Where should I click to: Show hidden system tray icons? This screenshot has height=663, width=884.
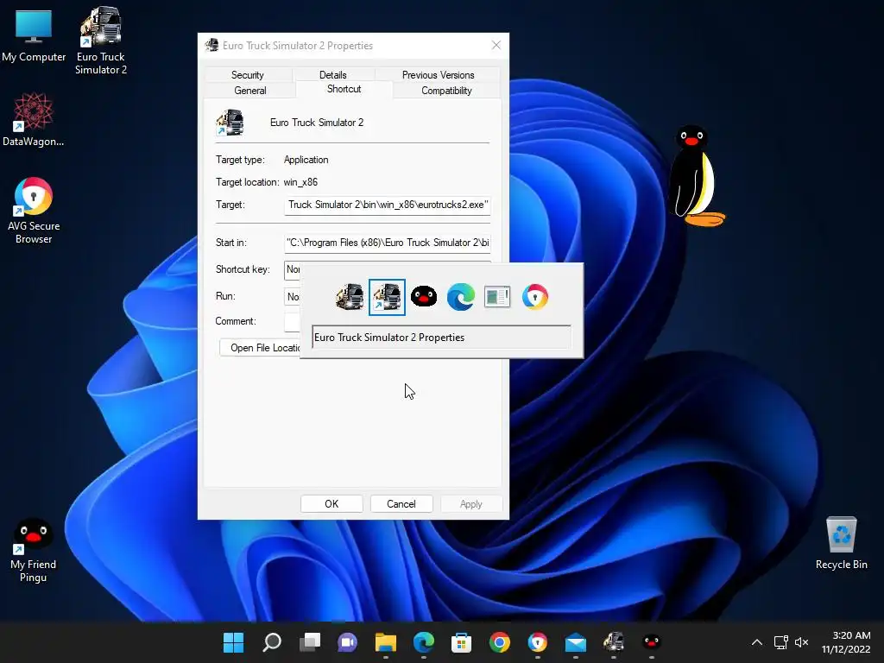click(x=757, y=642)
